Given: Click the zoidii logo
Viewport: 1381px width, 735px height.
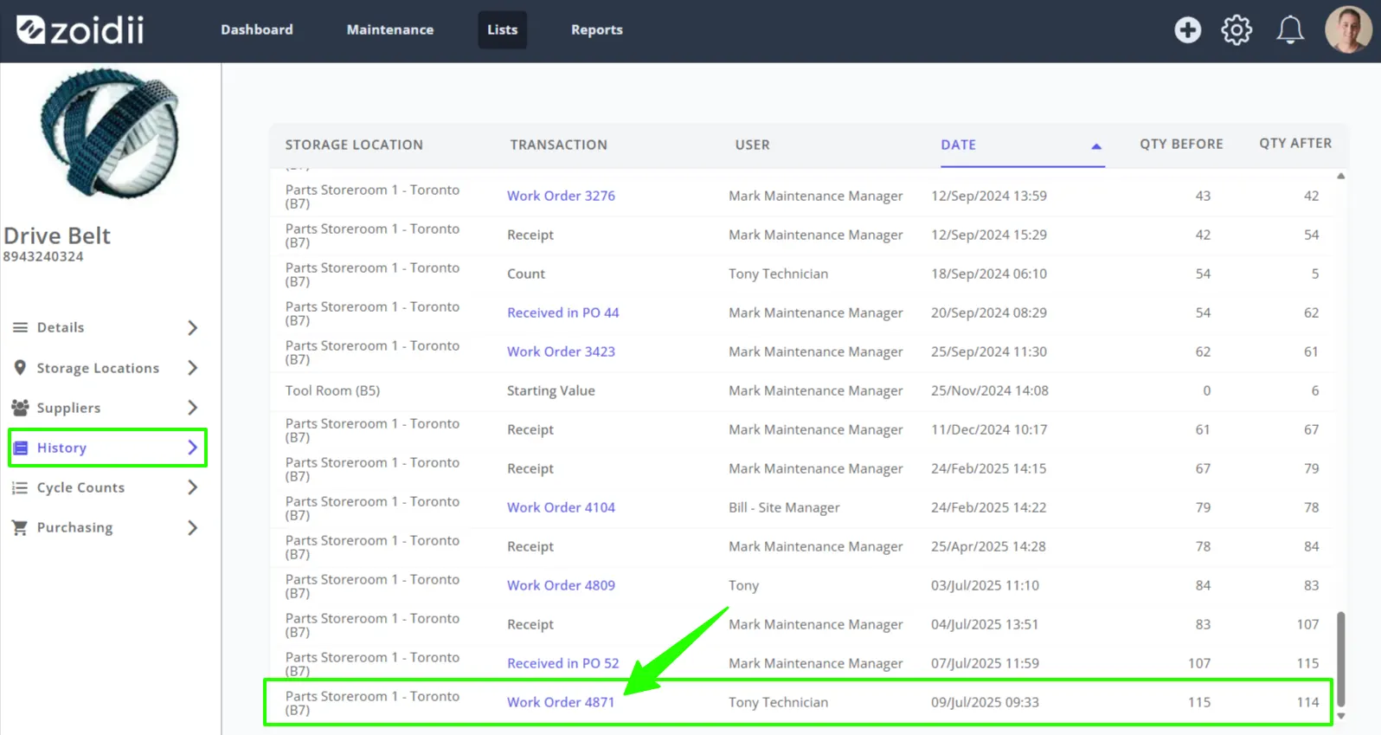Looking at the screenshot, I should pyautogui.click(x=80, y=30).
